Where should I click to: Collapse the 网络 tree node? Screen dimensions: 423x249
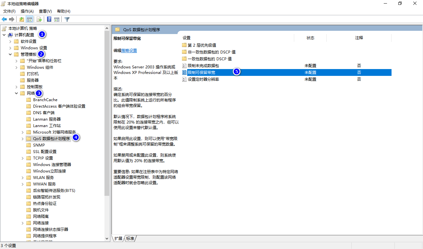coord(16,93)
